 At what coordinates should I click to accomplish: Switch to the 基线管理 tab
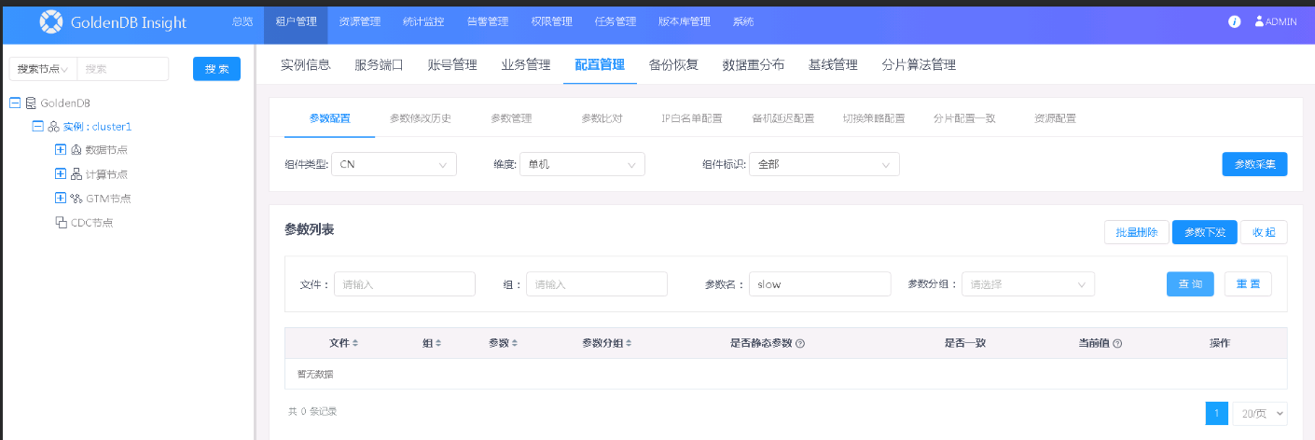point(833,65)
